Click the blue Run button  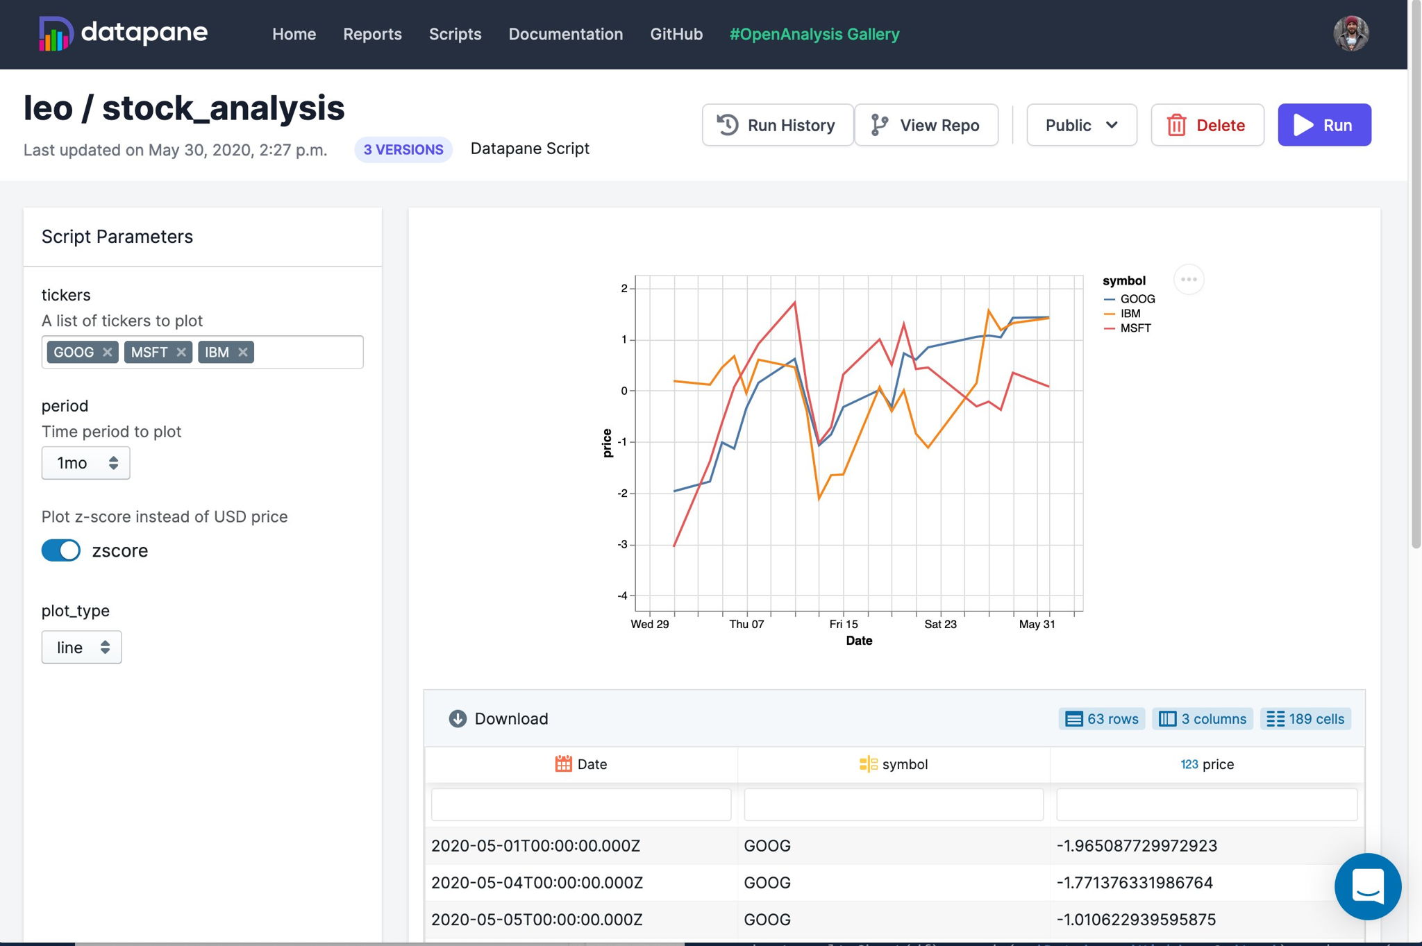[1324, 125]
